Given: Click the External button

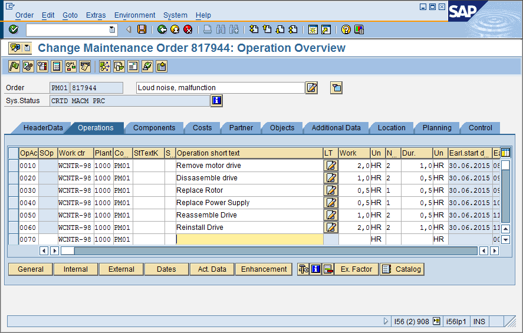Looking at the screenshot, I should (121, 269).
